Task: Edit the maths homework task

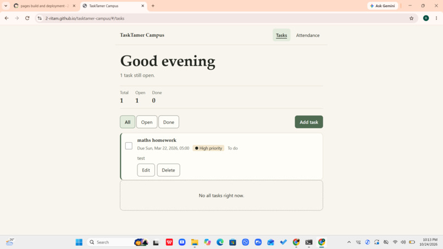Action: coord(146,170)
